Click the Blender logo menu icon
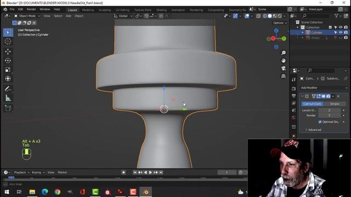 [5, 9]
